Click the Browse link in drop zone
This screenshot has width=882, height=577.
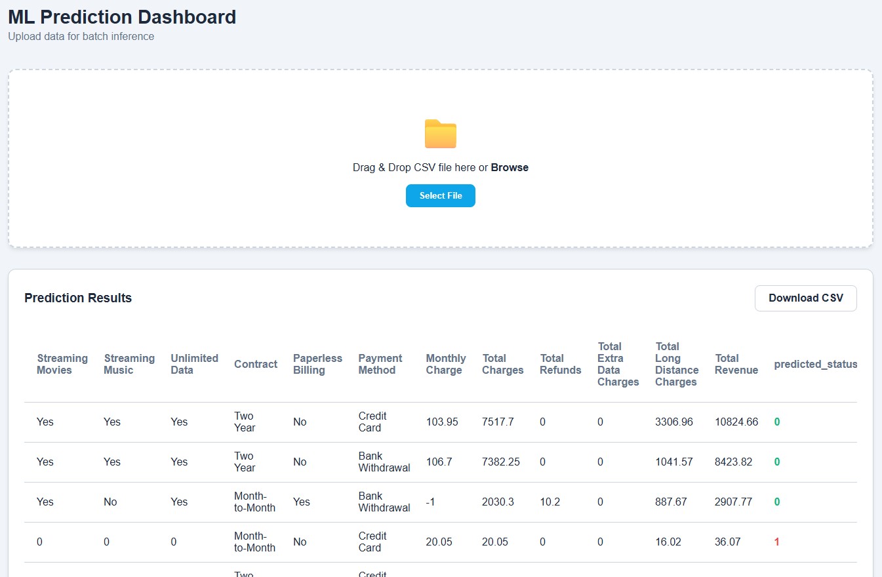tap(510, 167)
